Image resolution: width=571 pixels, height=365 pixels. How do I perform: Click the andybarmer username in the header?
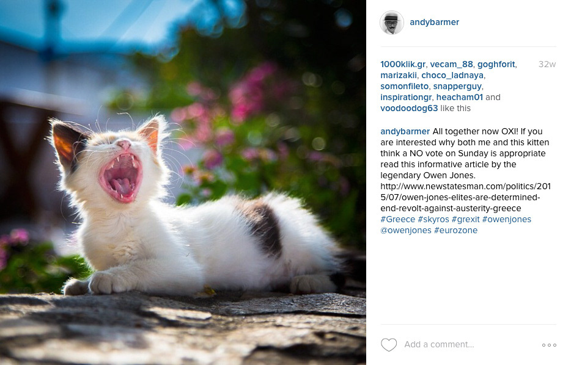click(x=434, y=22)
